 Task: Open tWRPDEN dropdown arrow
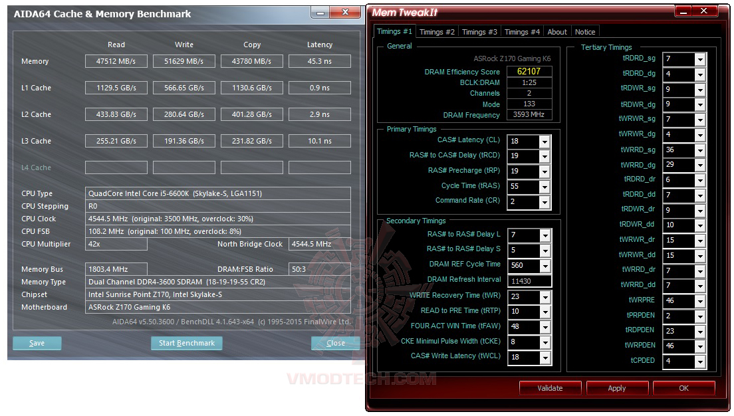(700, 346)
